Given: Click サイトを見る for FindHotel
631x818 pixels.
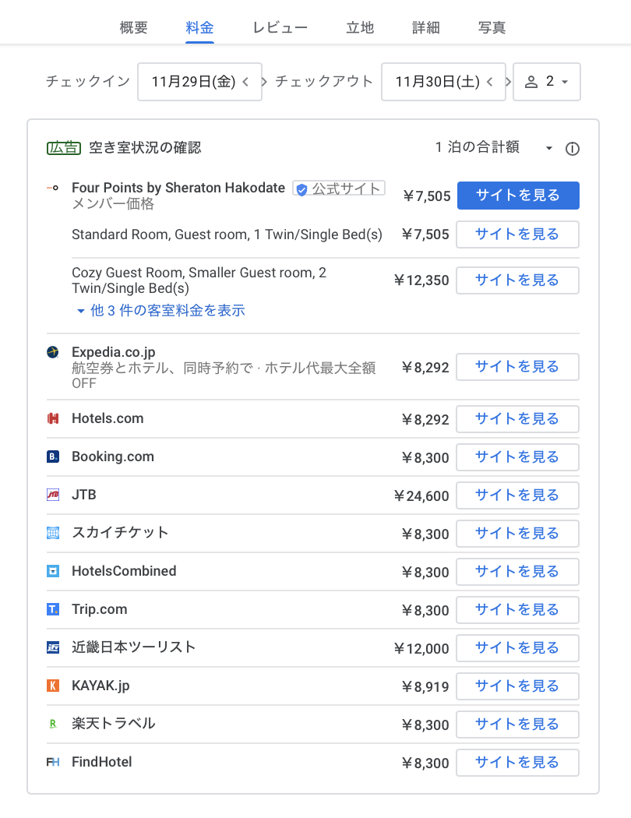Looking at the screenshot, I should point(517,763).
